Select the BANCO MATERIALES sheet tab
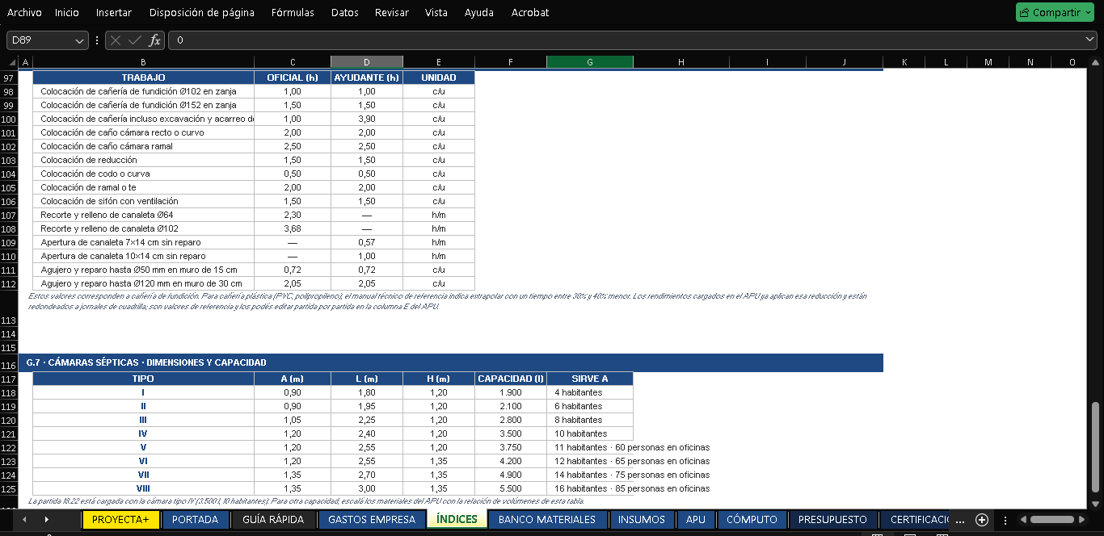1104x536 pixels. point(547,520)
